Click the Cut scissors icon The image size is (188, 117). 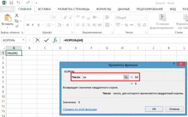pos(17,15)
